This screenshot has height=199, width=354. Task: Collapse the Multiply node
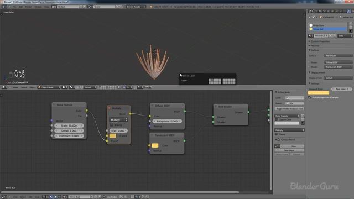110,108
